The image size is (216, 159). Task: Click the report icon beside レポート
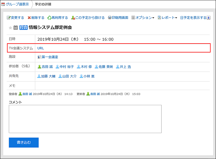(x=159, y=18)
